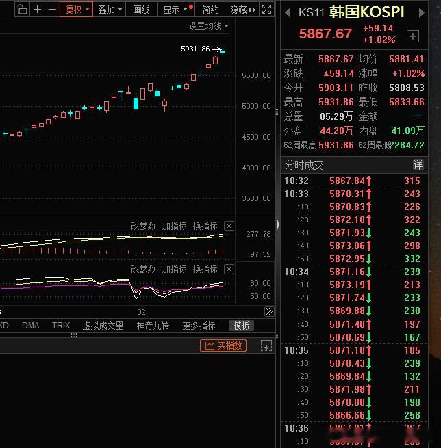Screen dimensions: 441x448
Task: Zoom out chart with minus button
Action: pos(52,10)
